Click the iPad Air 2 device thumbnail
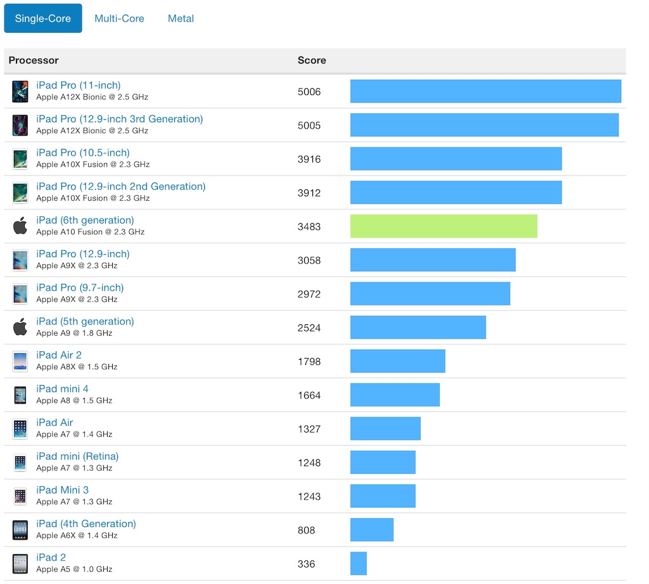 pos(20,362)
